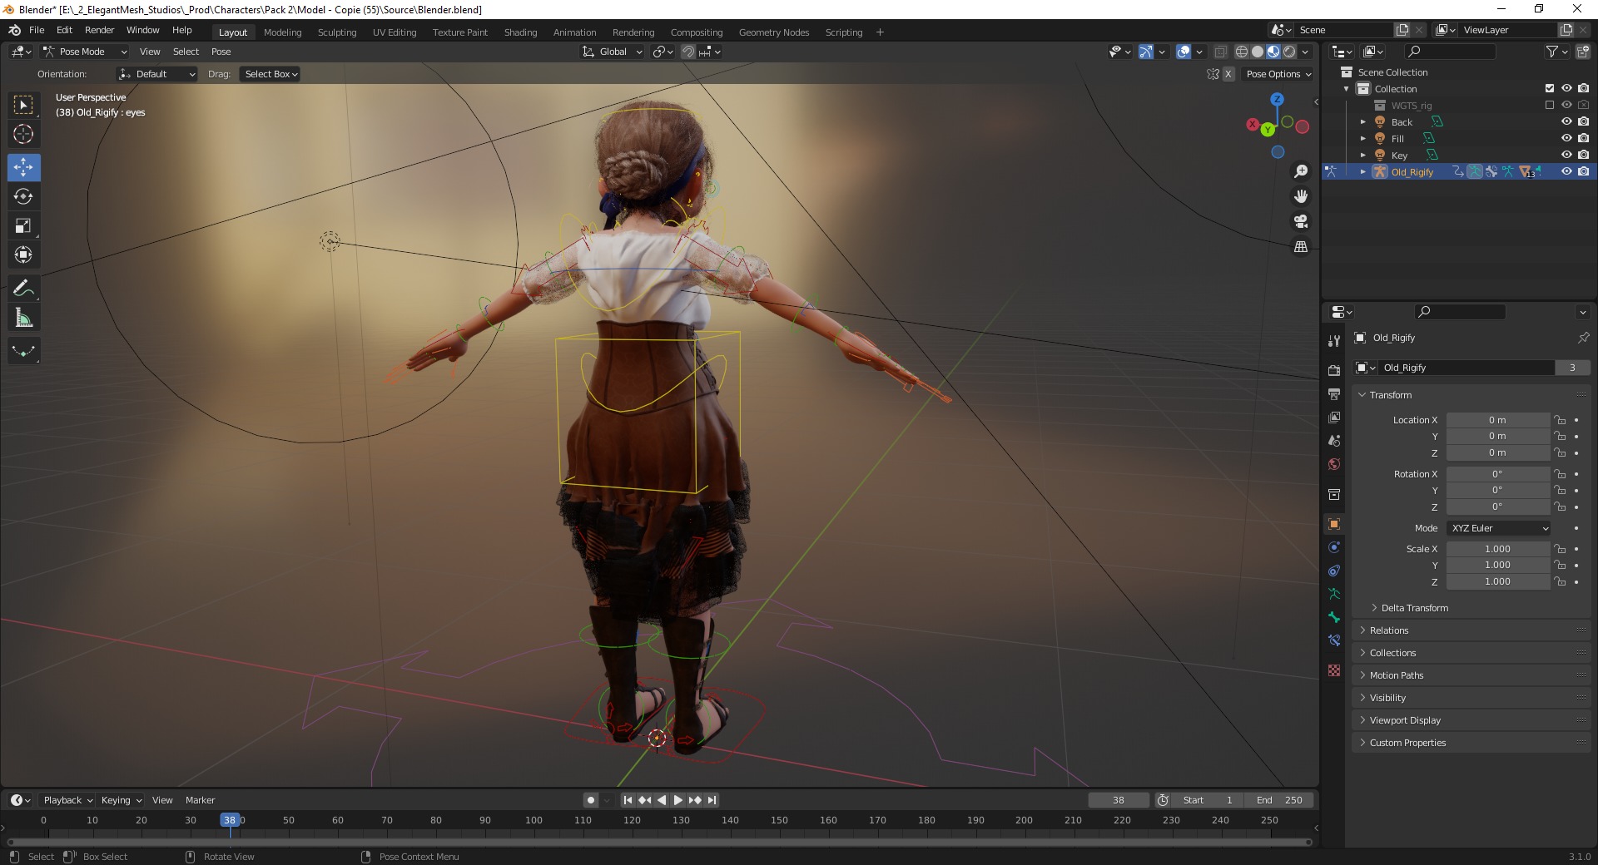
Task: Open the Marker menu in timeline
Action: pyautogui.click(x=200, y=800)
